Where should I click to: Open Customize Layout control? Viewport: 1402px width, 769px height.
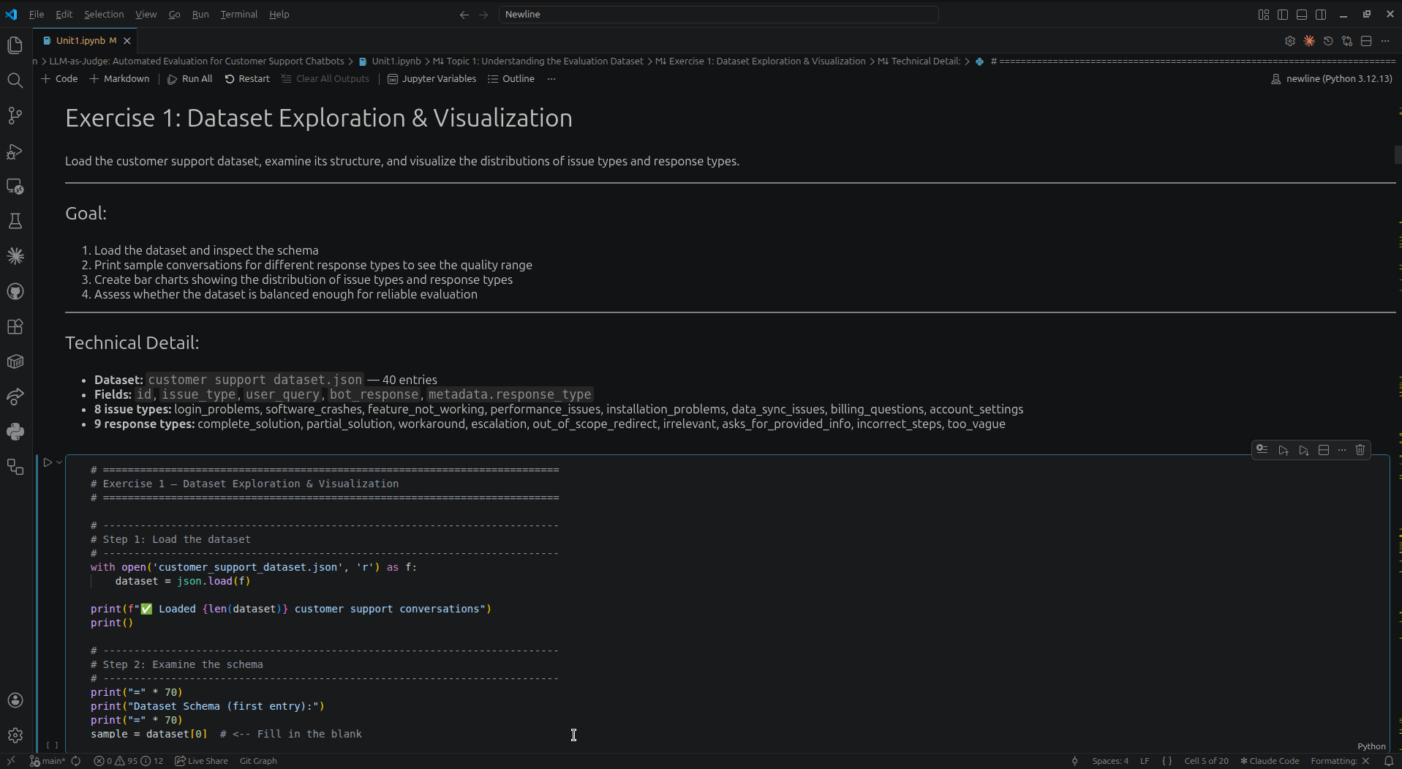click(x=1264, y=15)
